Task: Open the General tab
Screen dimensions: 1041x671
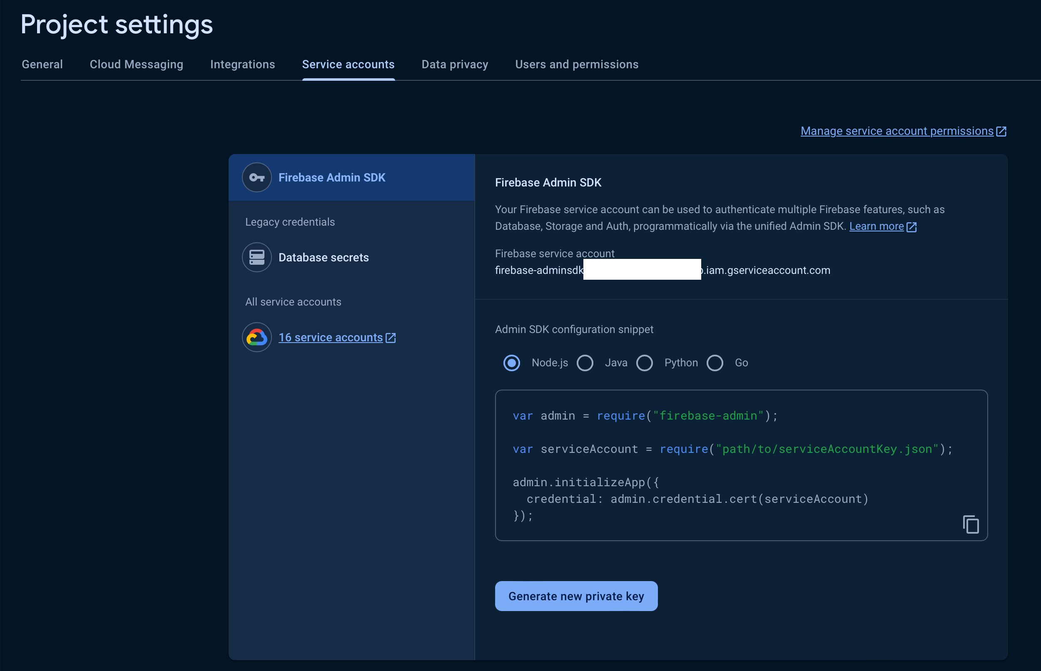Action: 42,65
